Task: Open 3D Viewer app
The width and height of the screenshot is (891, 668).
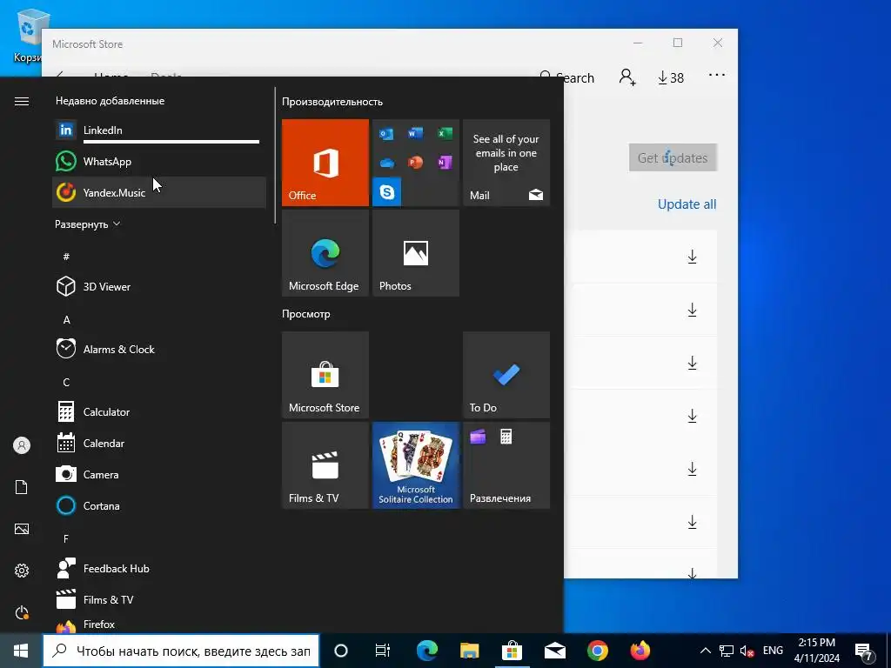Action: [x=159, y=287]
